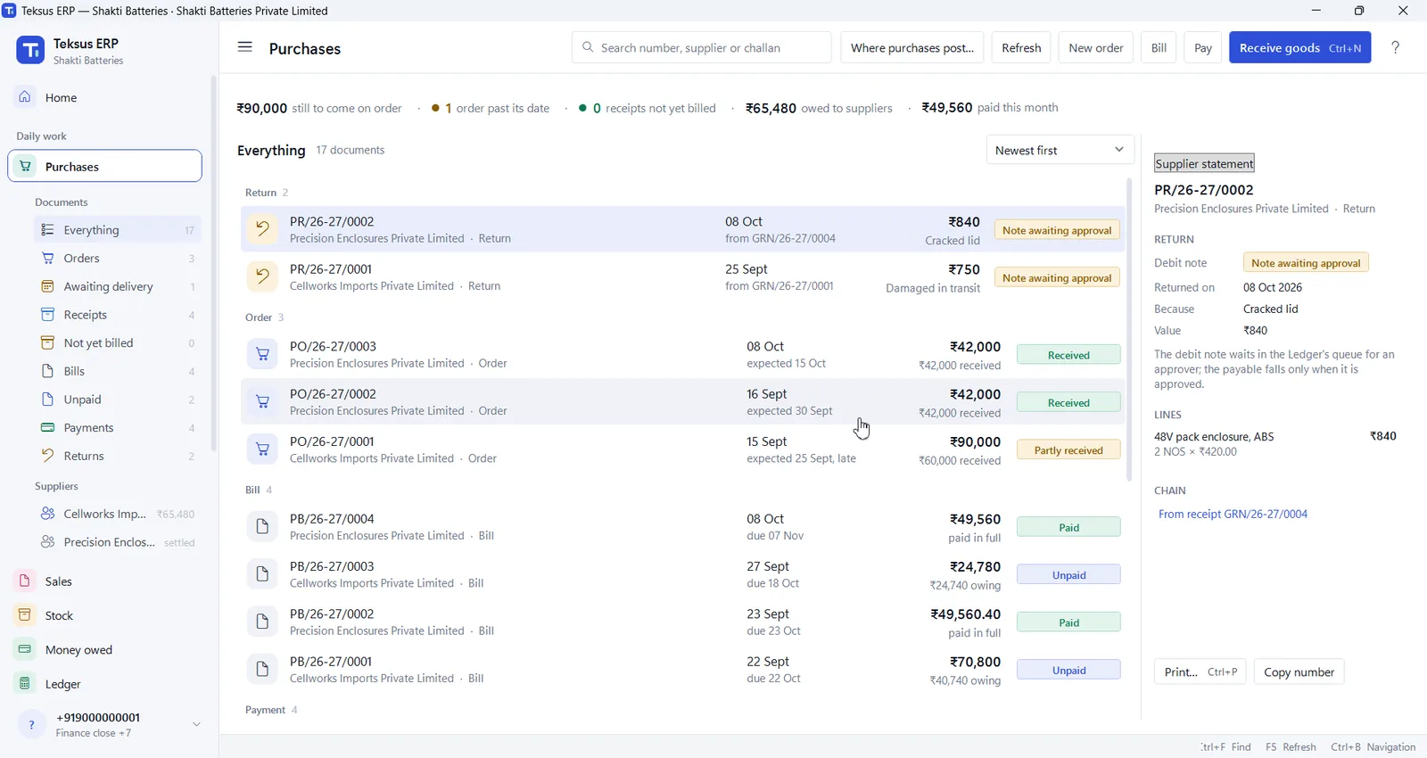The height and width of the screenshot is (758, 1427).
Task: Click the document list vertical scrollbar
Action: pyautogui.click(x=1129, y=330)
